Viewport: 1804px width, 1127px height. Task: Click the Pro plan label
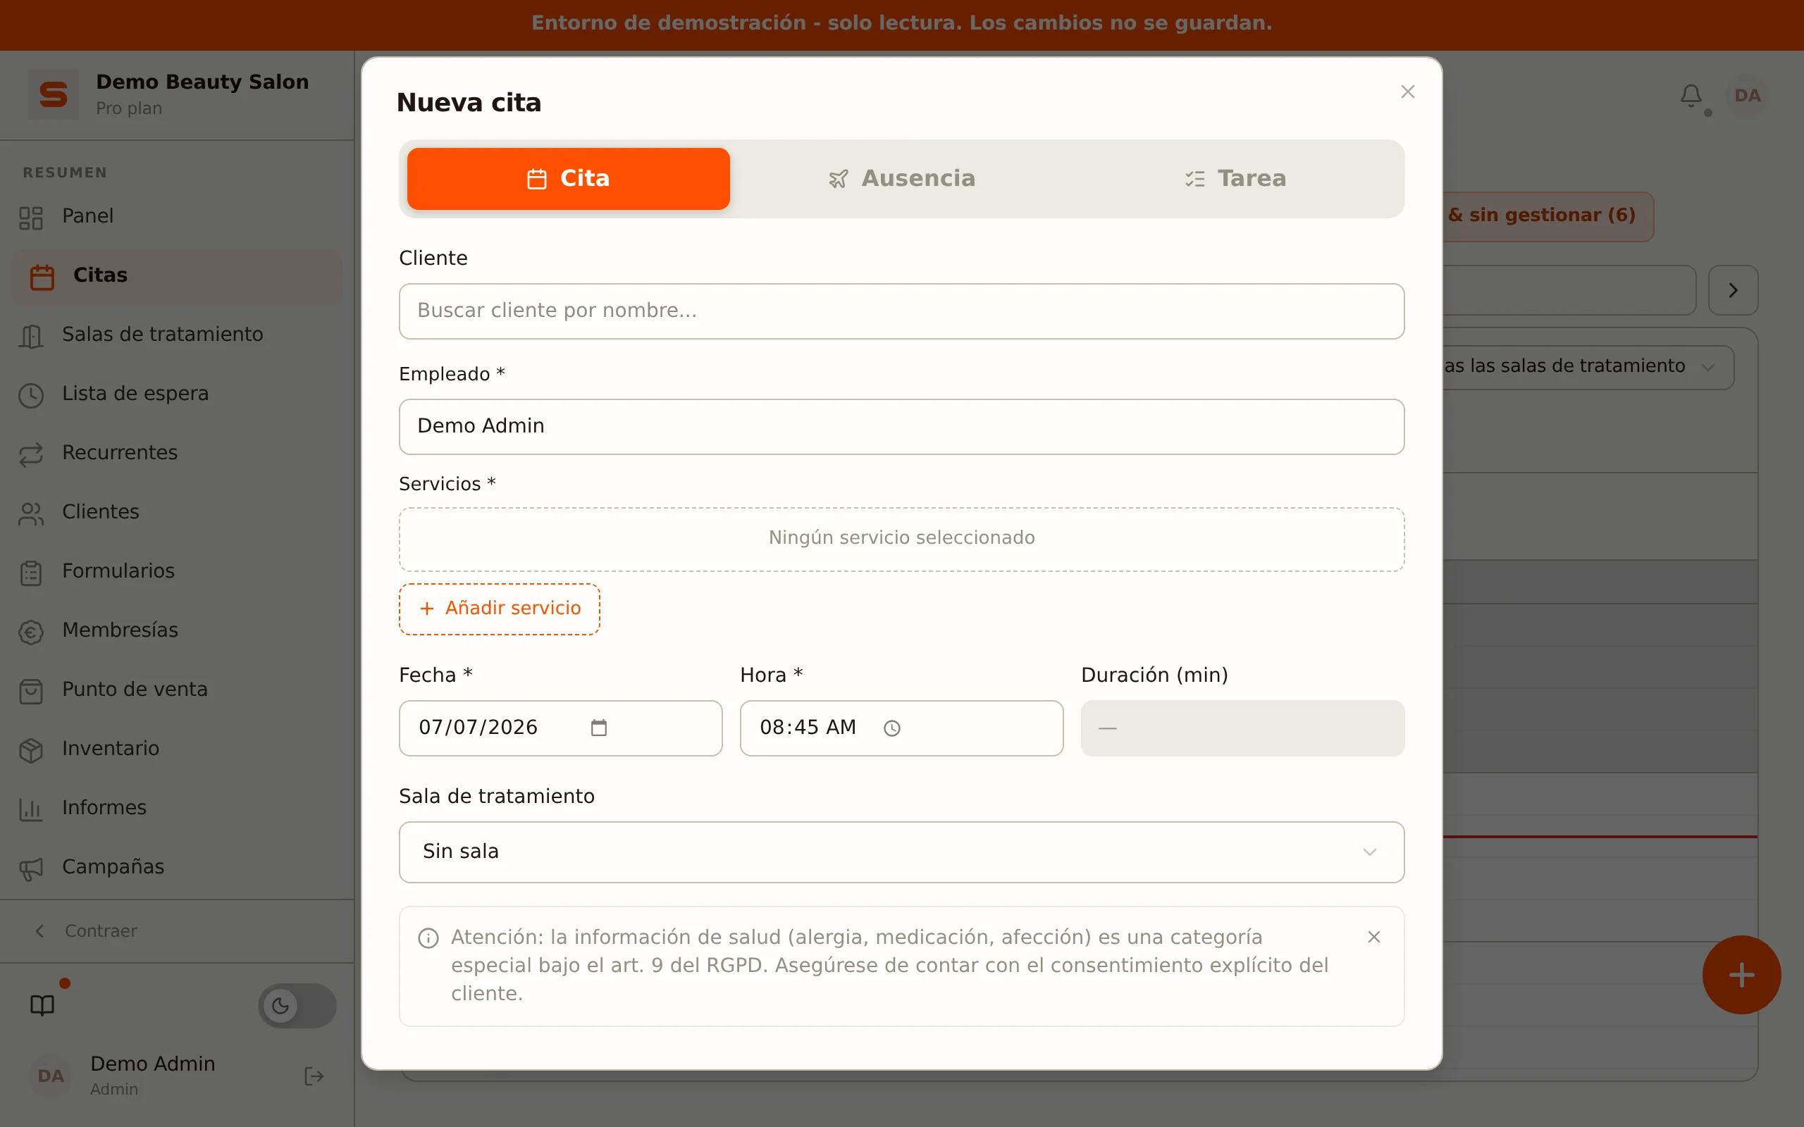[x=129, y=108]
